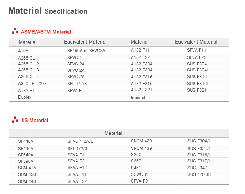Image resolution: width=245 pixels, height=194 pixels.
Task: Click the red dots icon beside JIS Material
Action: pos(15,120)
